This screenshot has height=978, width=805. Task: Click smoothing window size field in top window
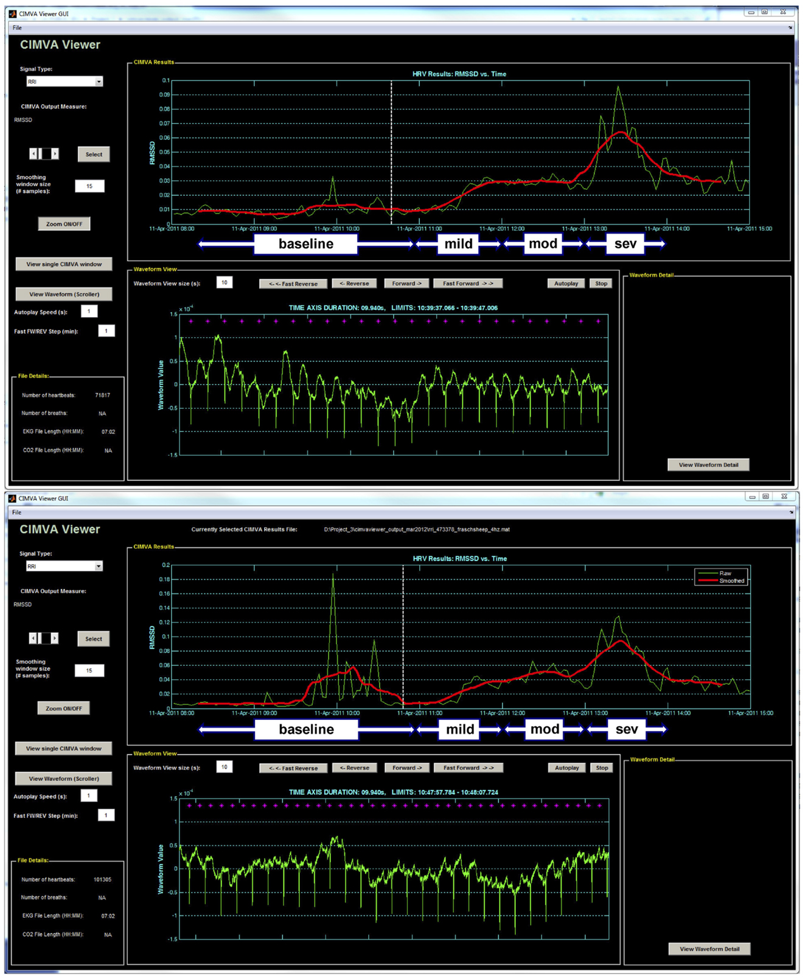89,186
